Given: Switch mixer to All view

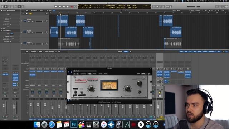Looking at the screenshot, I should [x=130, y=52].
